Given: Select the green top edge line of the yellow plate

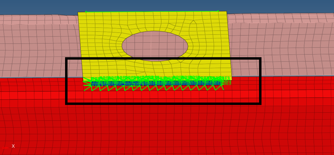Looking at the screenshot, I should coord(152,12).
